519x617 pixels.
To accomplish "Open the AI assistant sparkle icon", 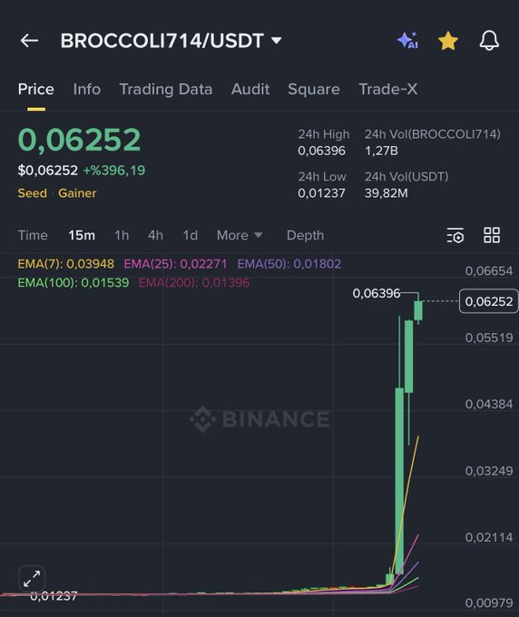I will 407,41.
